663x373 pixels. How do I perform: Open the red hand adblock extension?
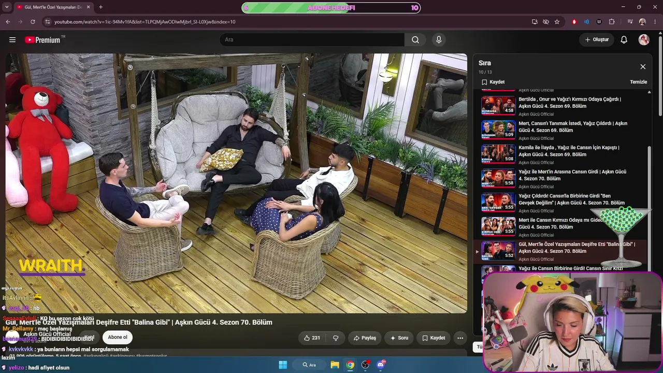[x=574, y=22]
